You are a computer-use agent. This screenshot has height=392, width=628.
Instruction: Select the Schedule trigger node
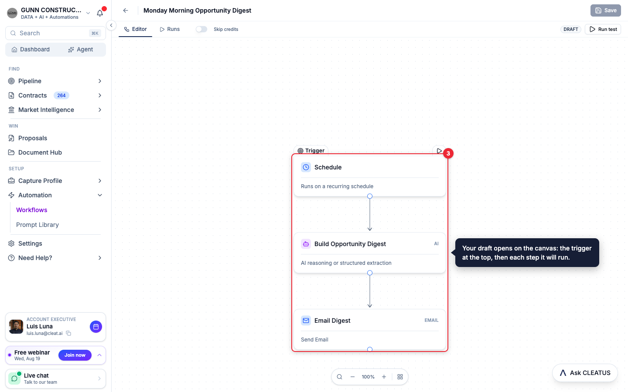[x=370, y=176]
